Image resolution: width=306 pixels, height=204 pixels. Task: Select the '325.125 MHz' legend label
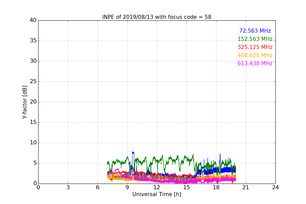255,47
